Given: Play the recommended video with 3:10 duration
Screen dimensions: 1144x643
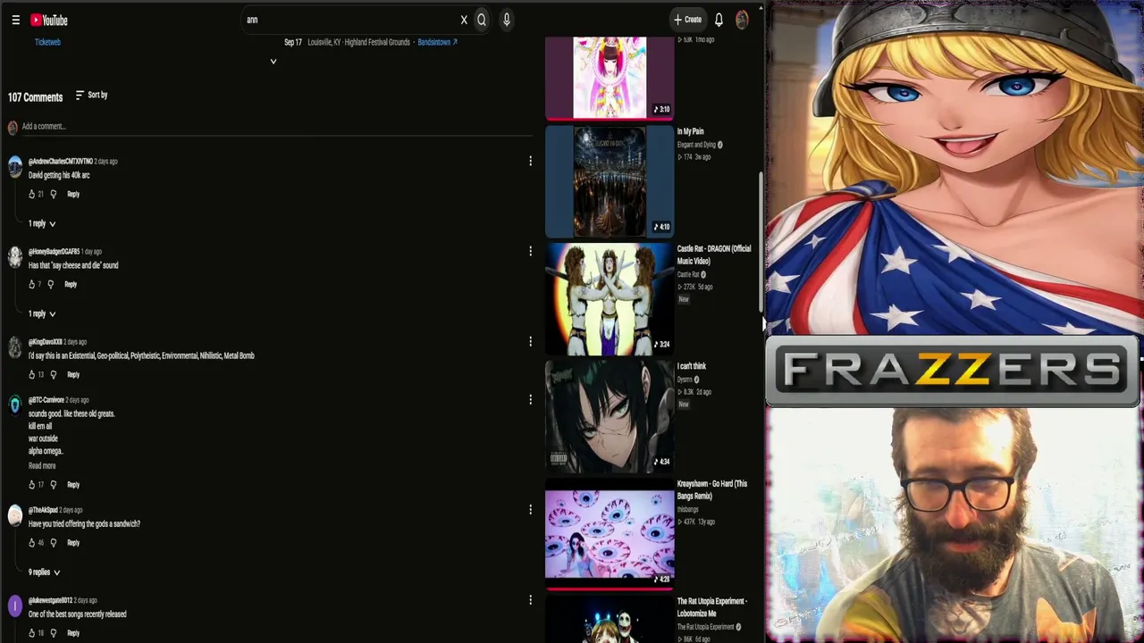Looking at the screenshot, I should coord(610,78).
